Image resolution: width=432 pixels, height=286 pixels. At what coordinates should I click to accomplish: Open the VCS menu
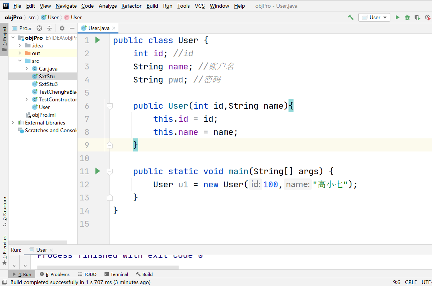click(x=200, y=6)
